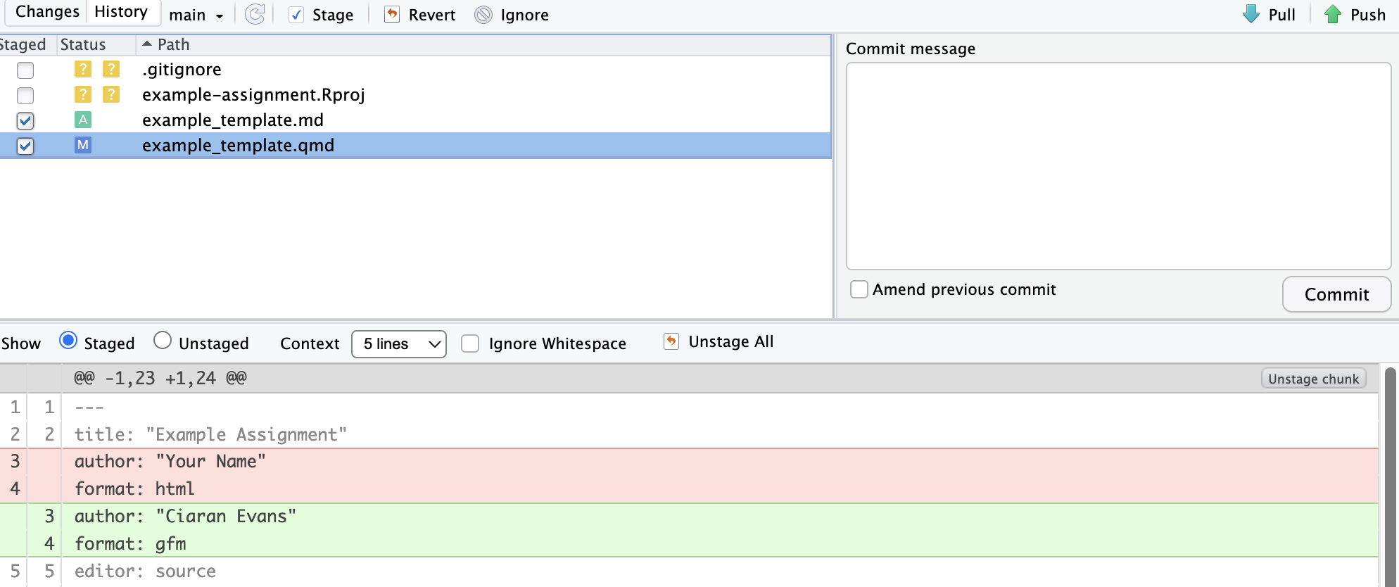Sort files by the Path column header
Screen dimensions: 1399x587
point(173,44)
